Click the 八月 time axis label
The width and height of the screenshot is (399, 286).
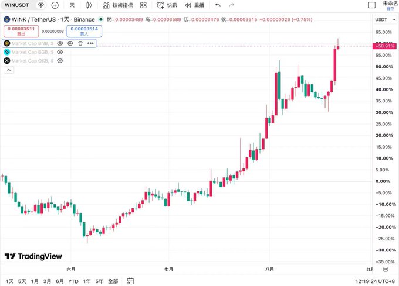(269, 269)
